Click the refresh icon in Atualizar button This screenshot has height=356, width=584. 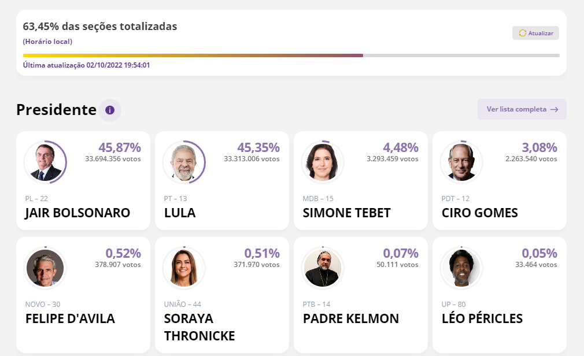[522, 33]
